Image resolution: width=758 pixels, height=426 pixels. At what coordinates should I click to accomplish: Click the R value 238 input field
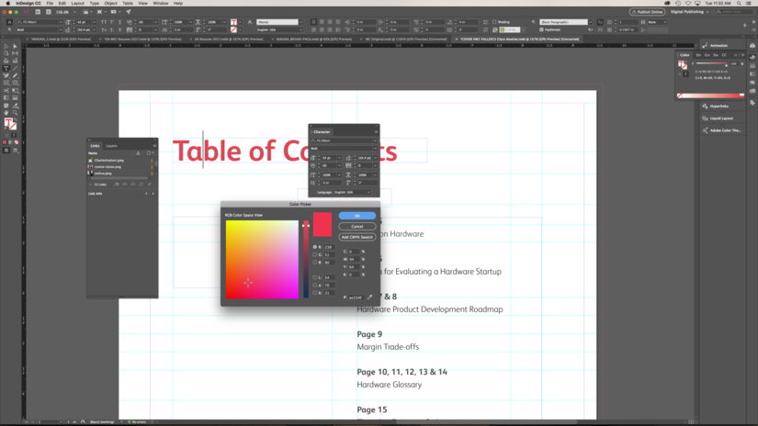[x=329, y=247]
